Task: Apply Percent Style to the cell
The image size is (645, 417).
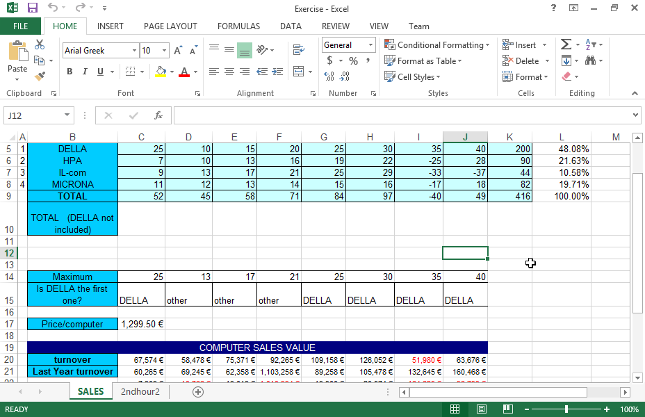Action: point(353,61)
